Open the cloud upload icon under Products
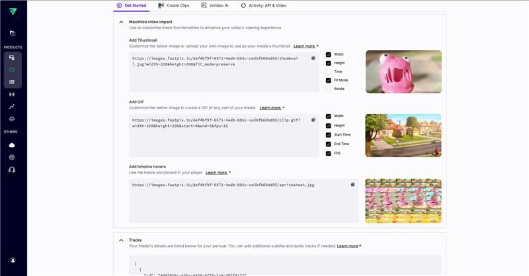Screen dimensions: 529x276 (x=12, y=119)
